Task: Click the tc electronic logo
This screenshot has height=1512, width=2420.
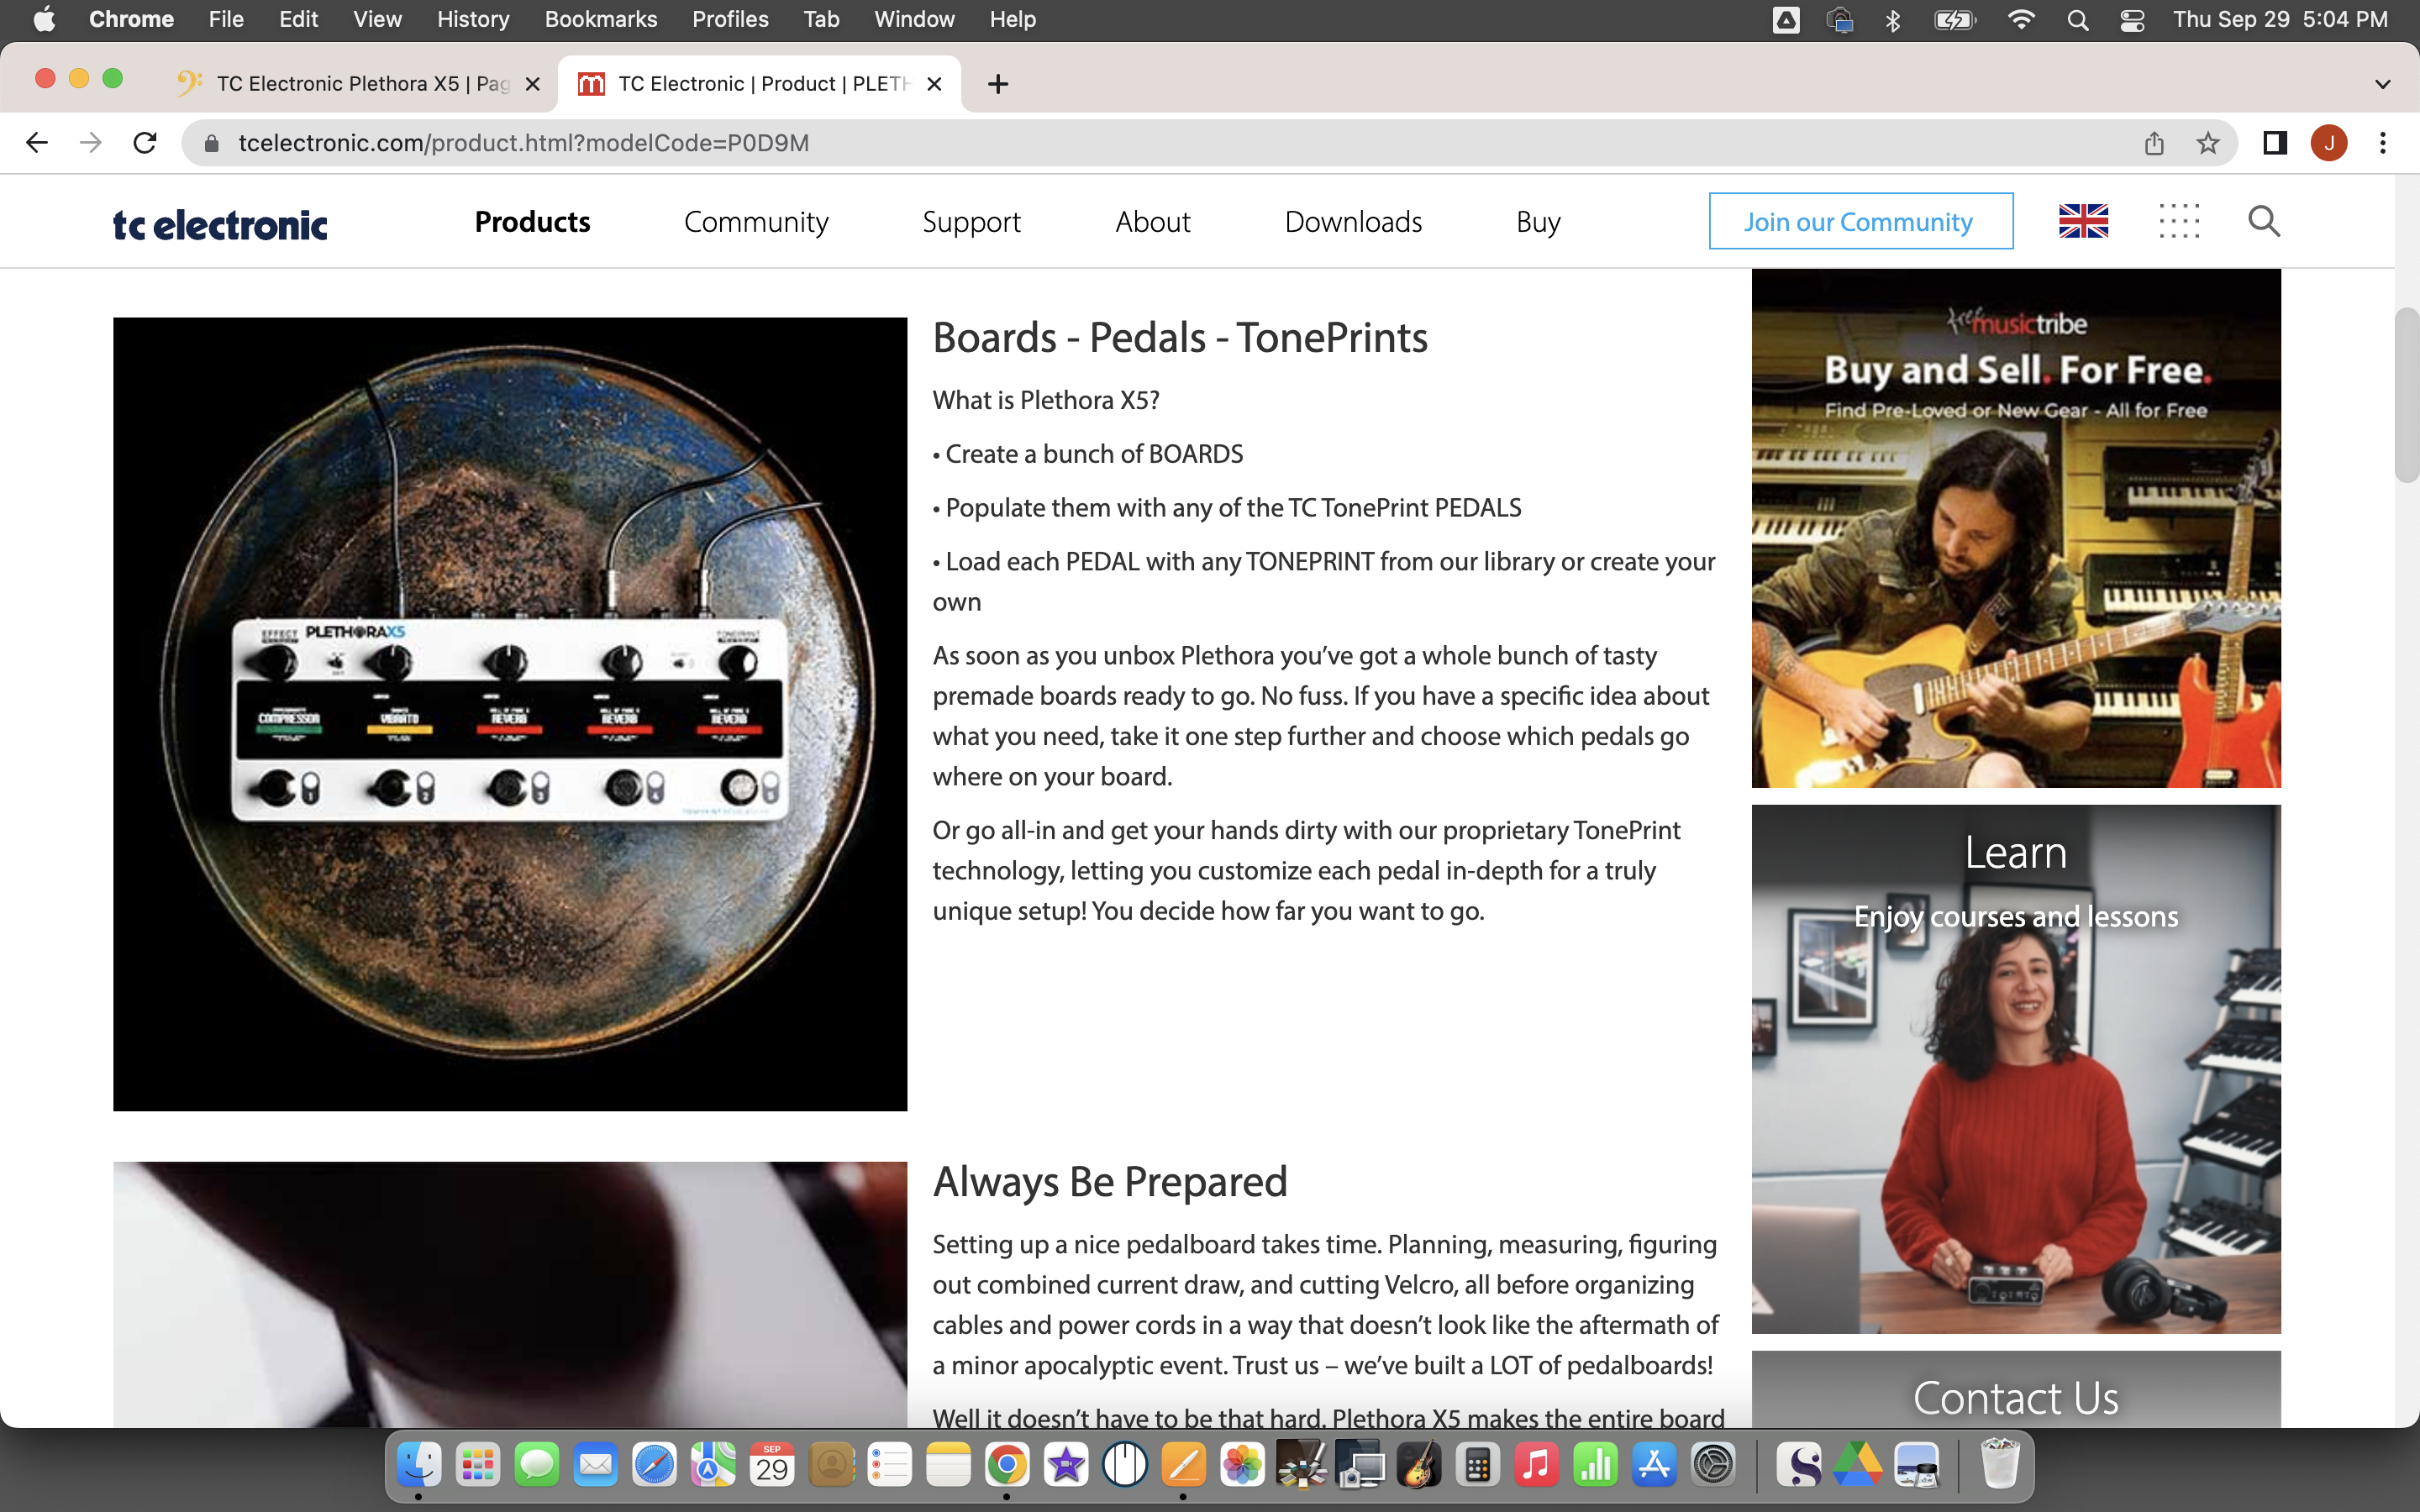Action: [x=220, y=224]
